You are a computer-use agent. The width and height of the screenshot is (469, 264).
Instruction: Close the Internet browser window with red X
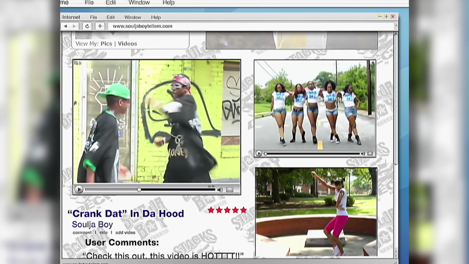click(393, 17)
